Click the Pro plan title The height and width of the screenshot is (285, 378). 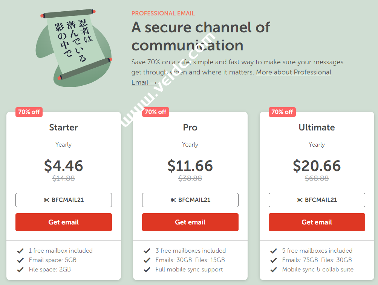pyautogui.click(x=190, y=127)
